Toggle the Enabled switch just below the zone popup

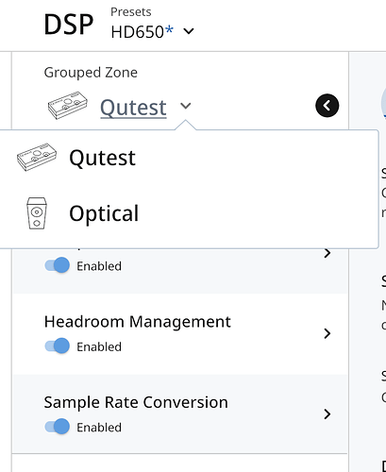[58, 265]
